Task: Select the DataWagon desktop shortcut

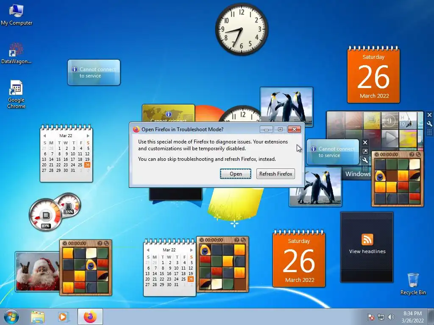Action: 17,53
